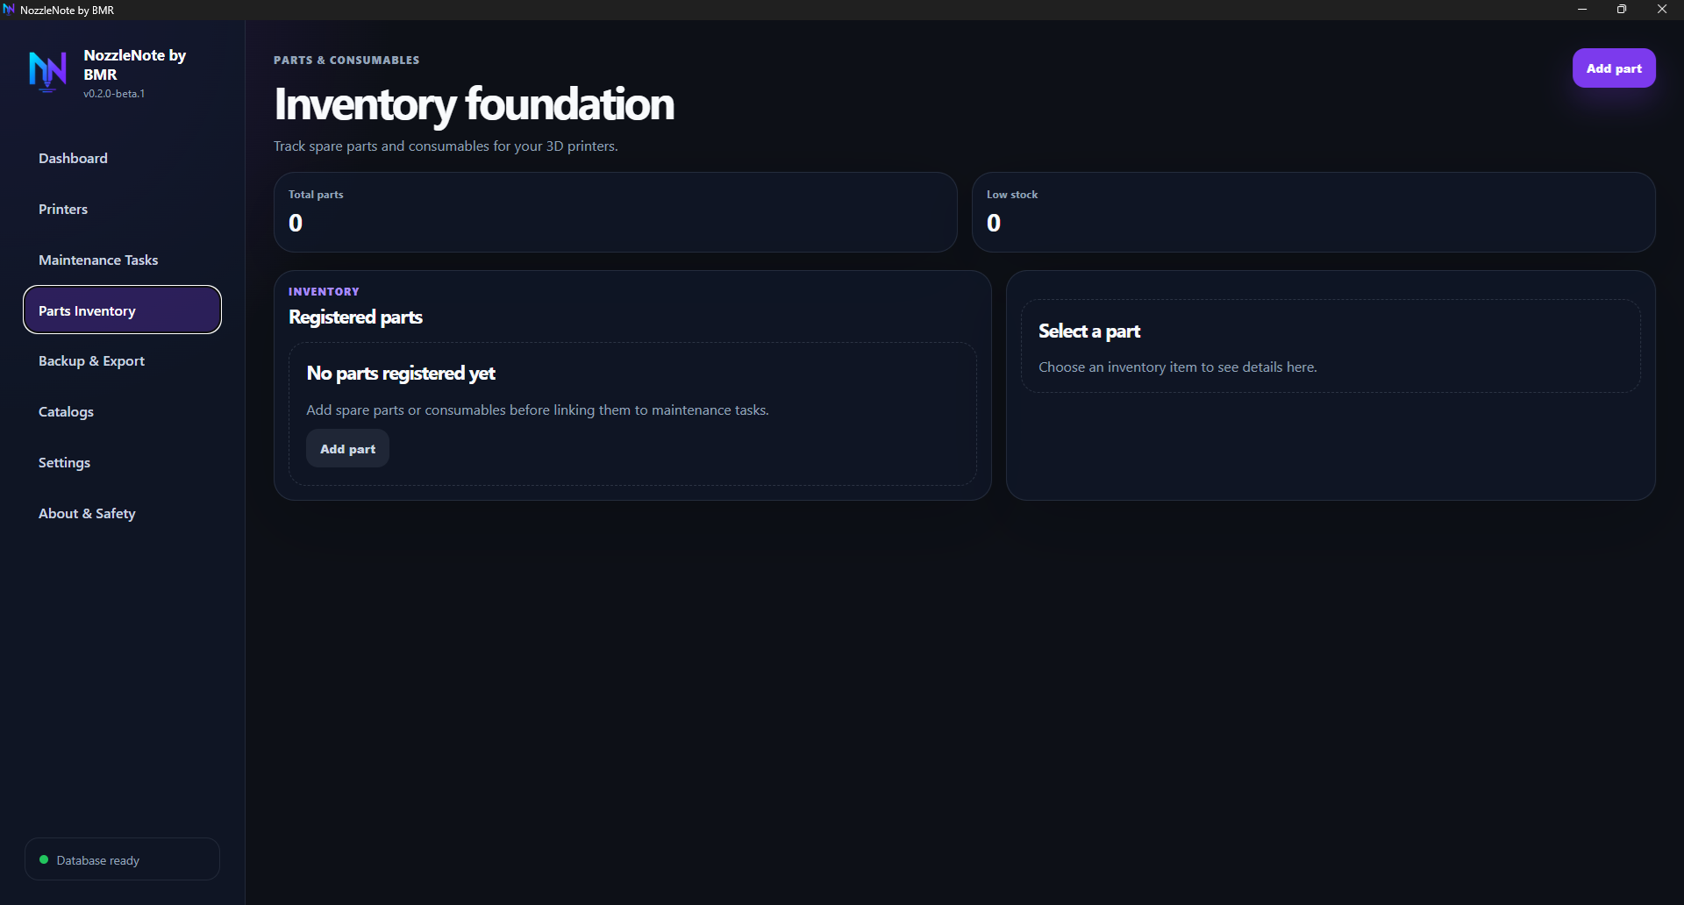Click the No parts registered yet text
The width and height of the screenshot is (1684, 905).
coord(401,373)
